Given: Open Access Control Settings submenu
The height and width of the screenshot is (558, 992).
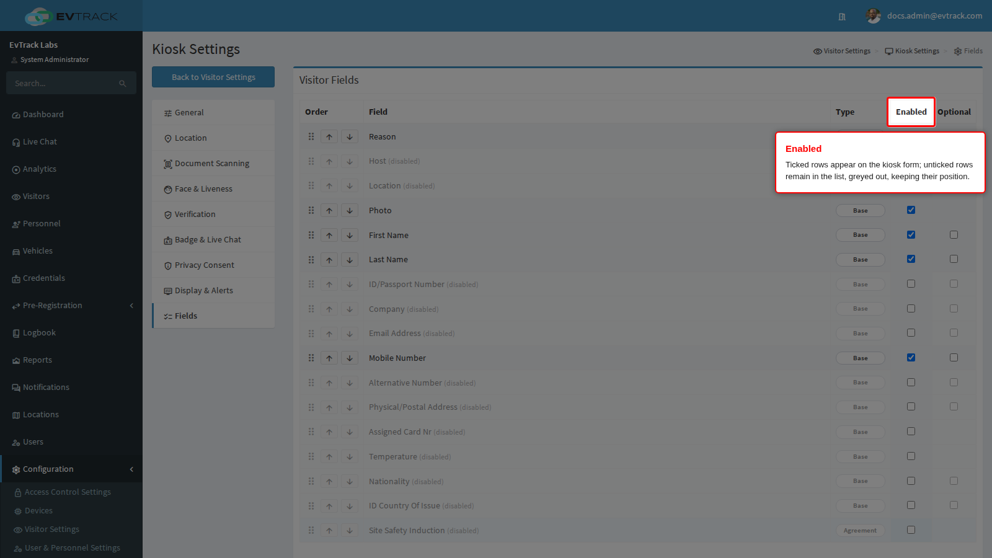Looking at the screenshot, I should tap(68, 492).
